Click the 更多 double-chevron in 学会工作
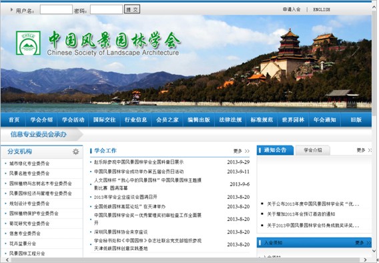Screen dimensions: 379x263 pyautogui.click(x=247, y=151)
